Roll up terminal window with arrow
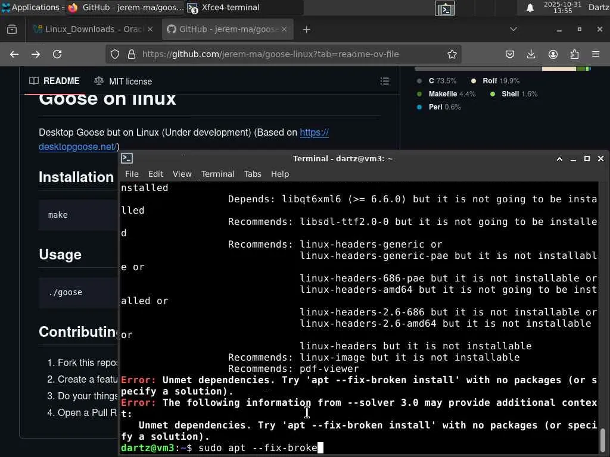 coord(559,158)
